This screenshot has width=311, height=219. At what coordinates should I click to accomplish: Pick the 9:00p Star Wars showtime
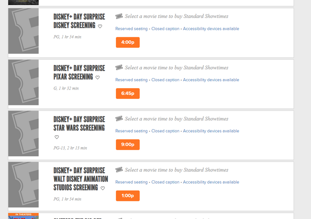pos(127,145)
